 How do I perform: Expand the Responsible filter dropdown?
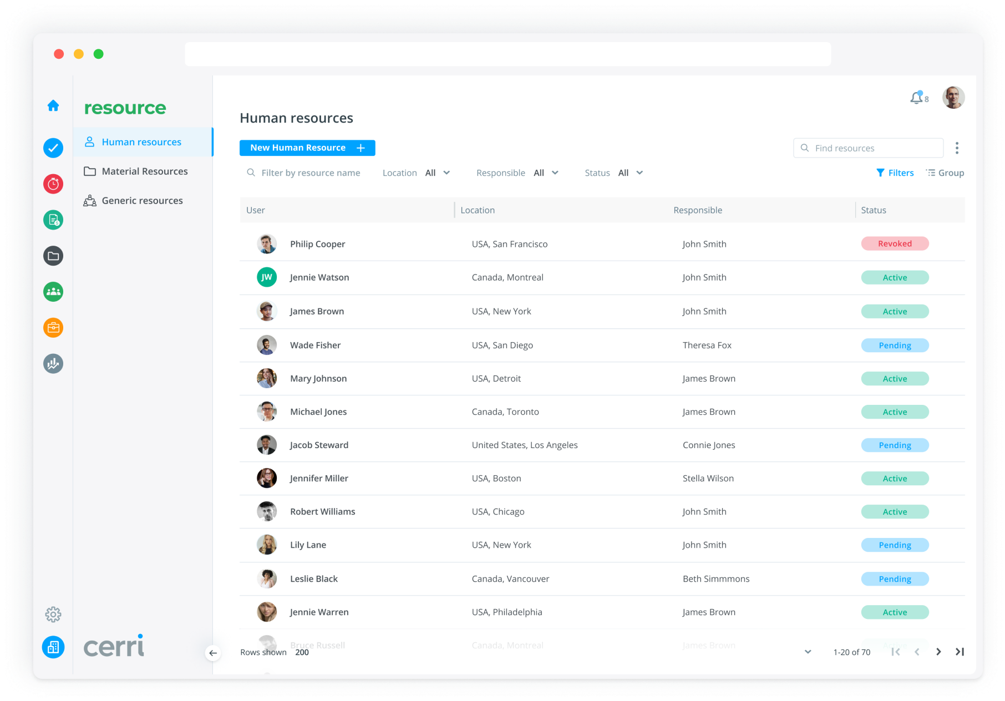click(x=546, y=173)
